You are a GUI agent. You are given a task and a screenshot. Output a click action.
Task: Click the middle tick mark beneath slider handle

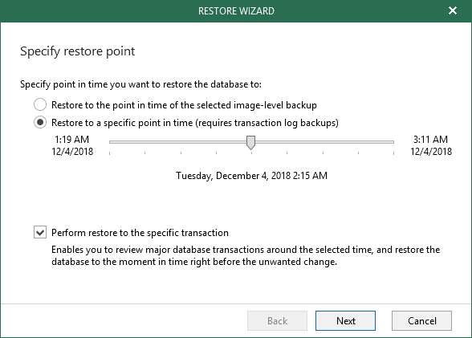click(252, 153)
